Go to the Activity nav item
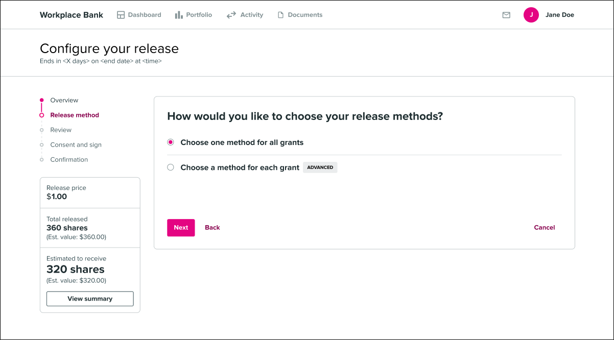Viewport: 614px width, 340px height. point(245,15)
